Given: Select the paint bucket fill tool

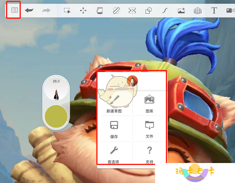Looking at the screenshot, I should coord(100,11).
